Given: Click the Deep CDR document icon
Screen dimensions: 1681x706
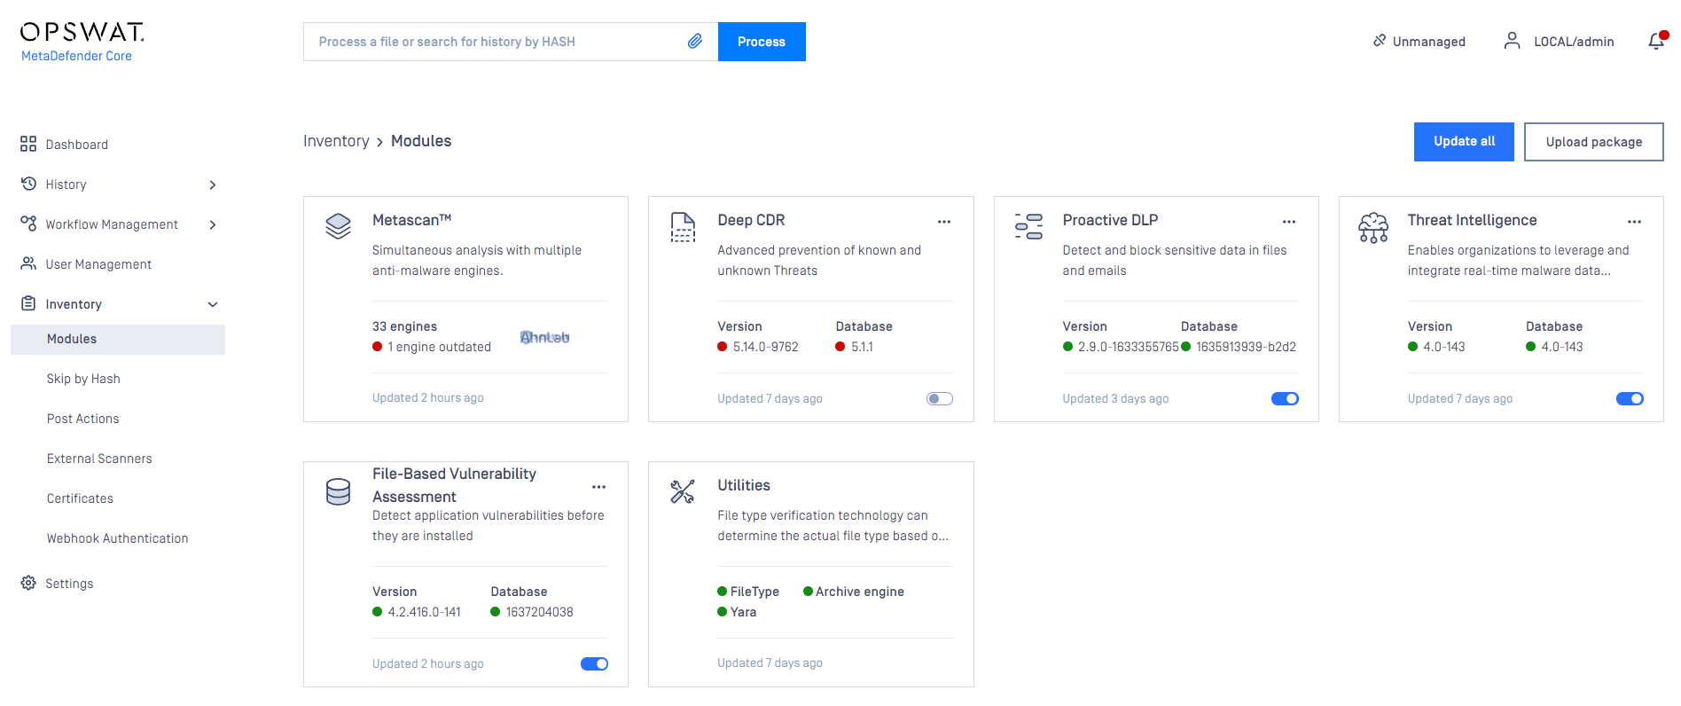Looking at the screenshot, I should (x=683, y=227).
